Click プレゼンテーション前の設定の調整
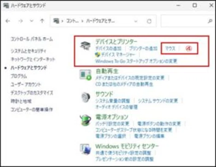Image resolution: width=216 pixels, height=167 pixels. (124, 159)
